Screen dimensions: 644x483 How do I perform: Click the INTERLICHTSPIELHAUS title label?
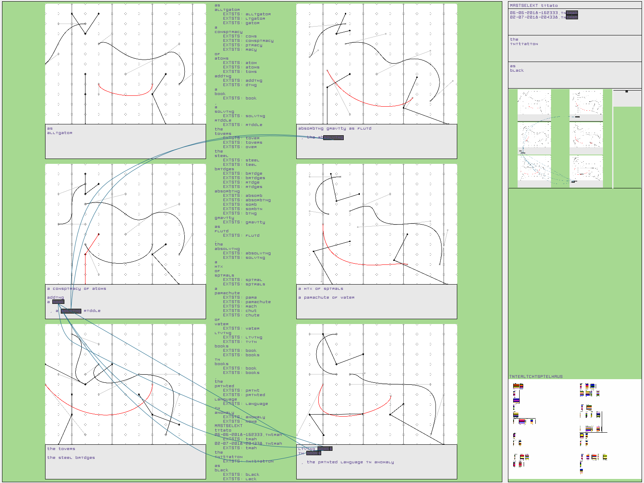[536, 377]
